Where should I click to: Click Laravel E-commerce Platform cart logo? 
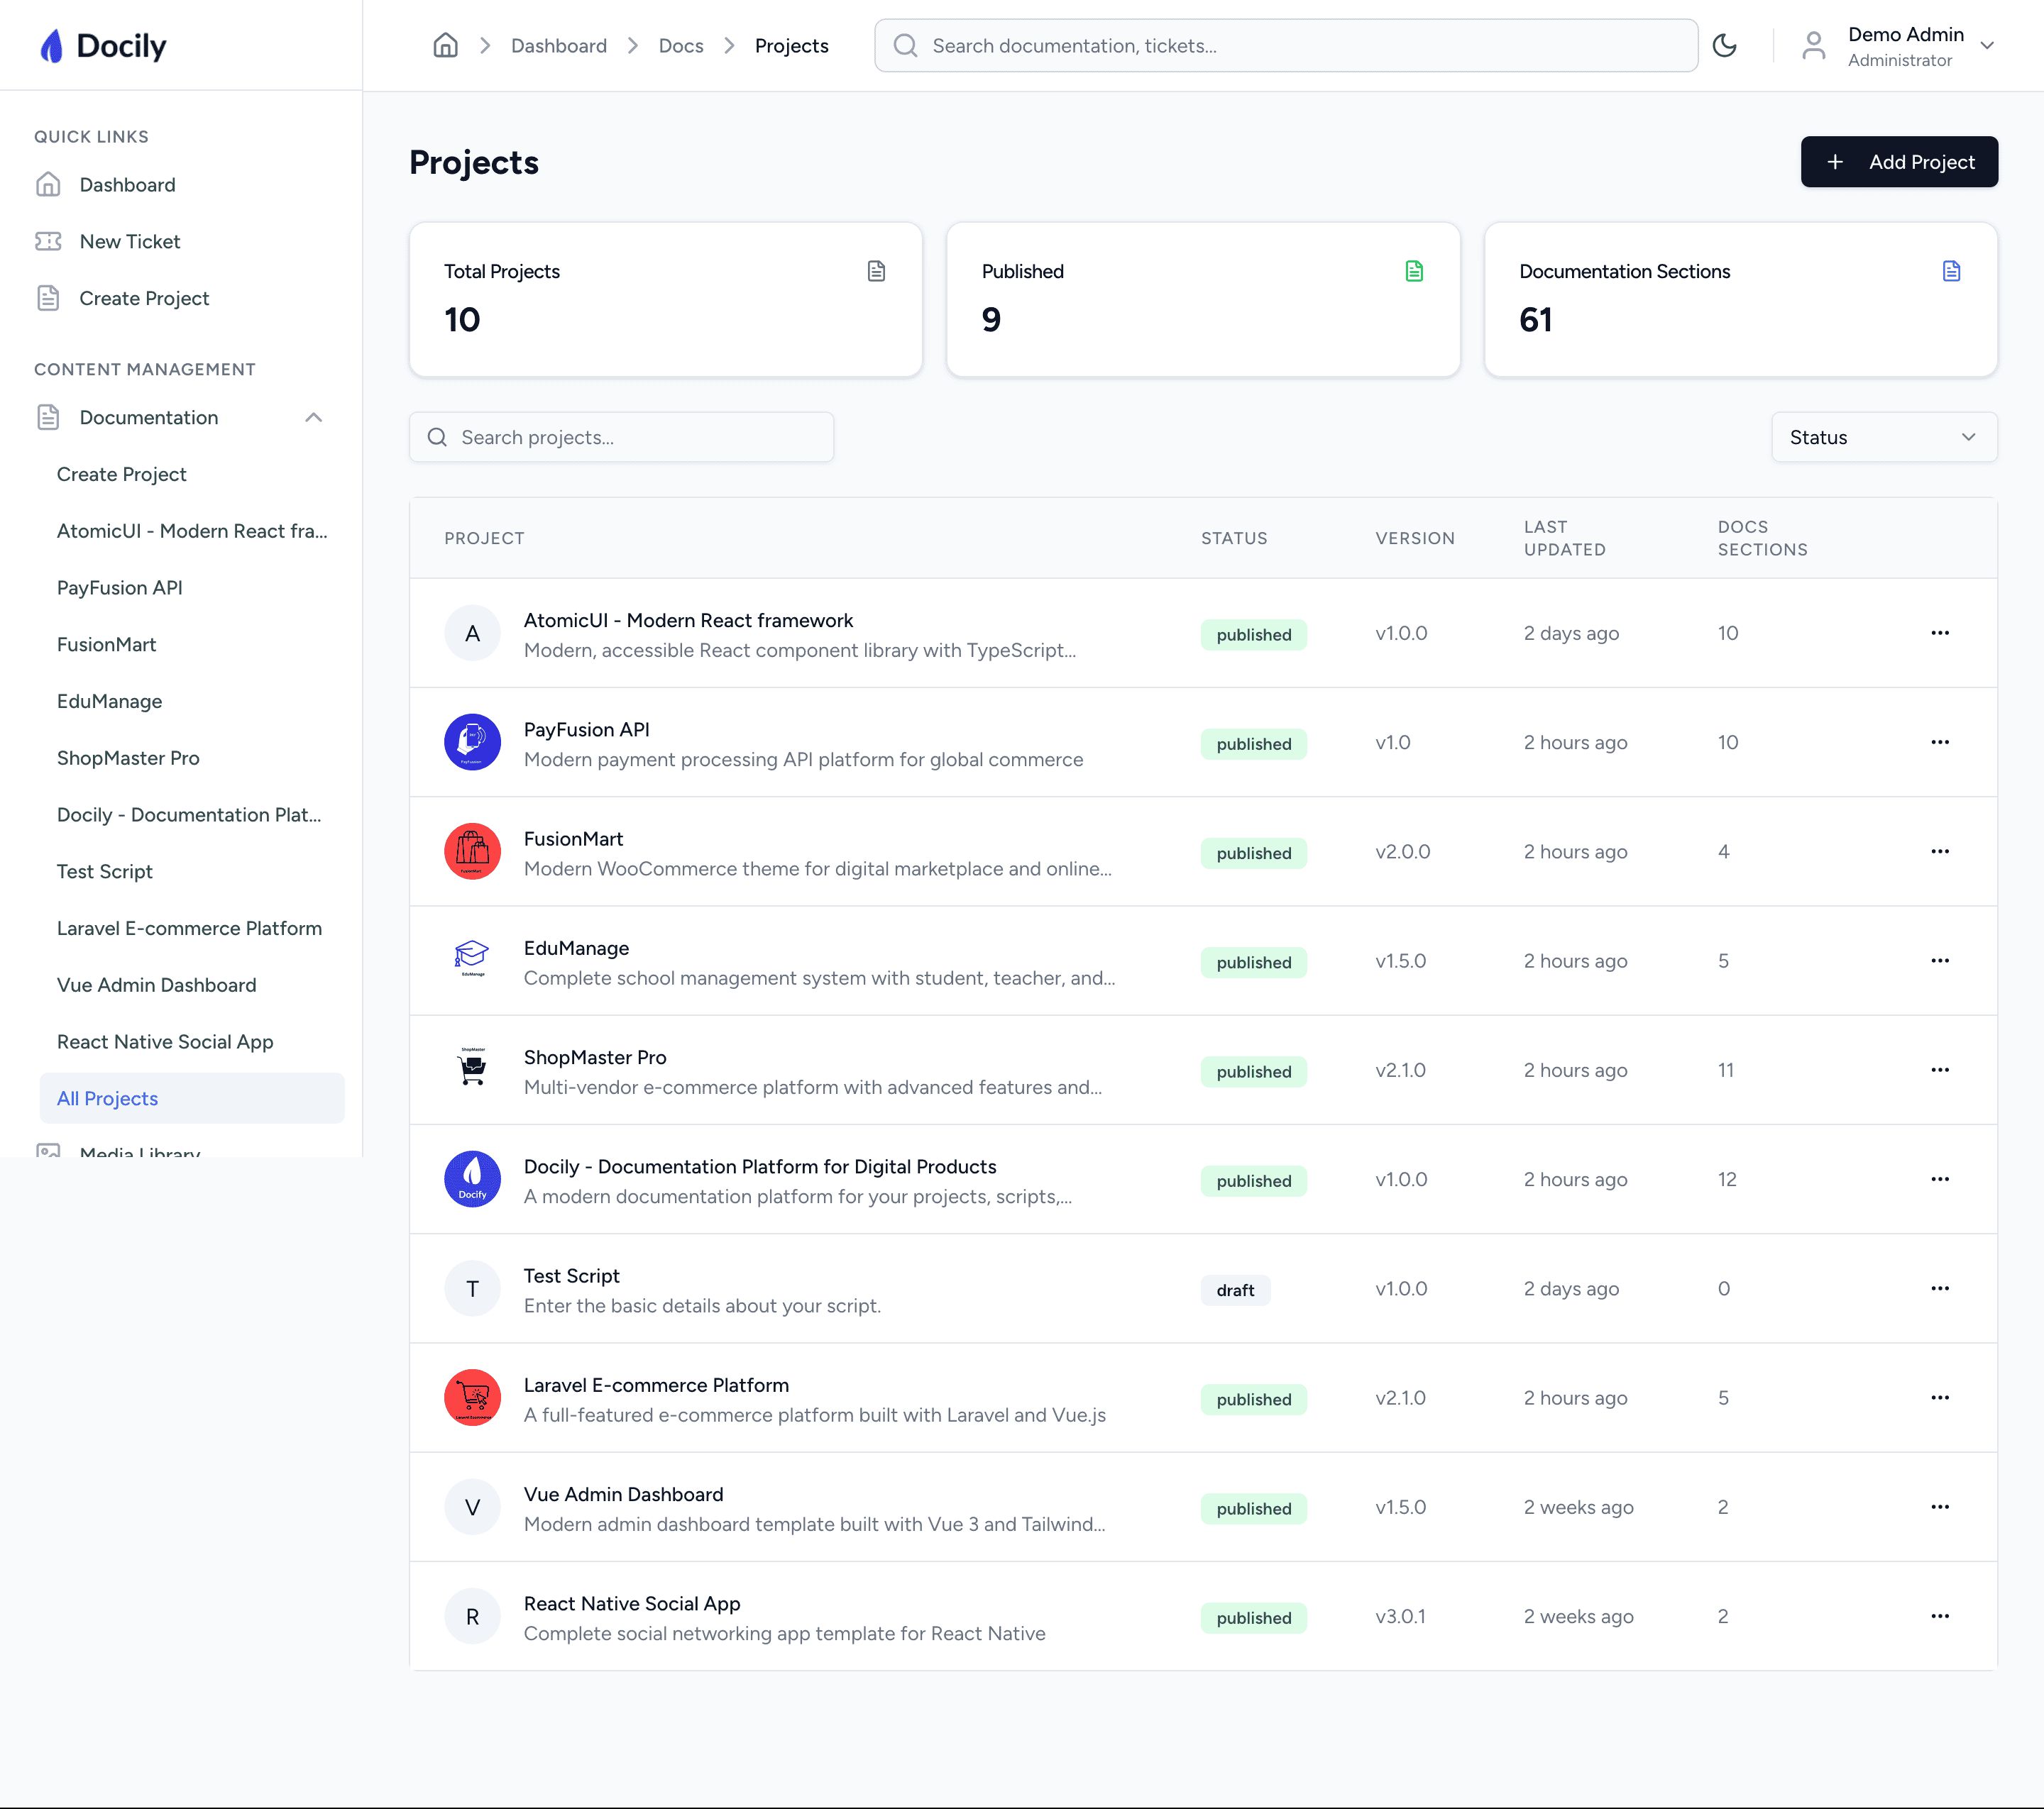tap(472, 1398)
